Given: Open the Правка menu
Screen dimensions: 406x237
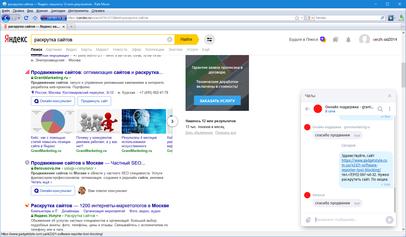Looking at the screenshot, I should [x=18, y=11].
